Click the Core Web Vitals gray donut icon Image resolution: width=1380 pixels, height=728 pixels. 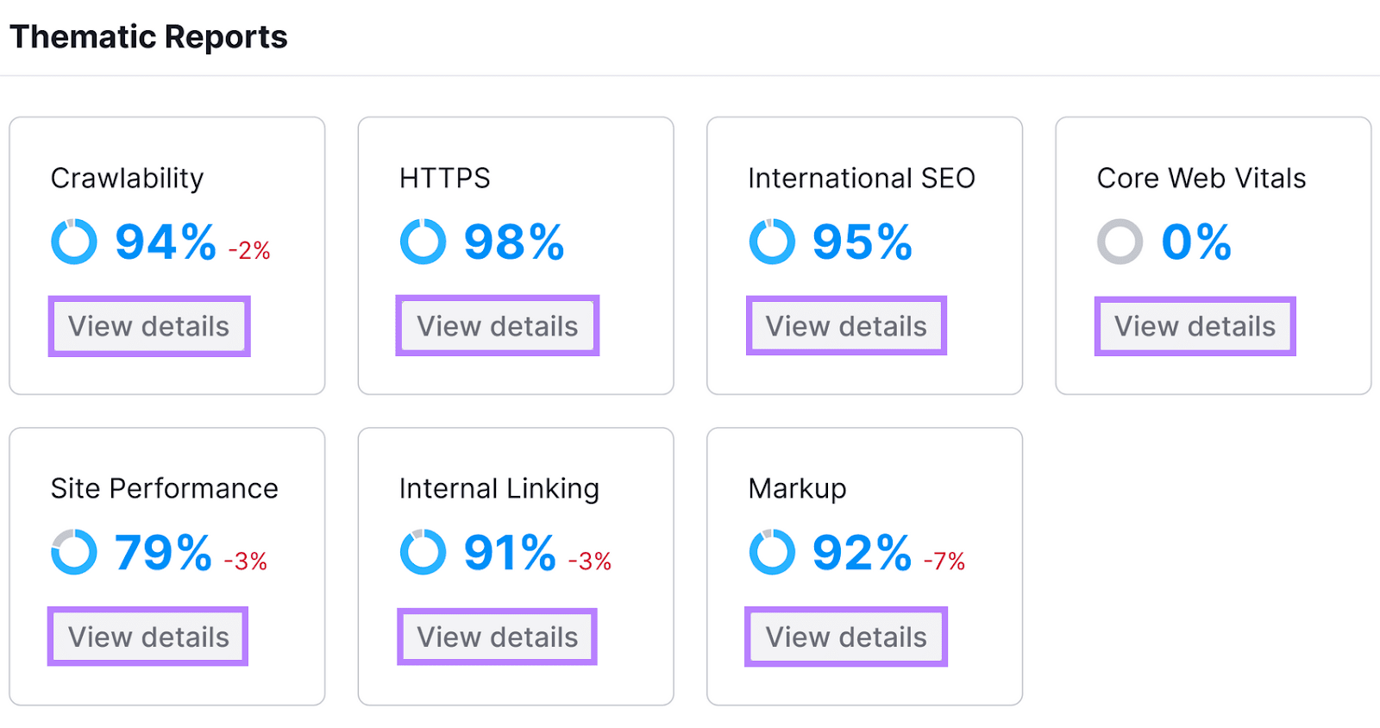[1120, 242]
